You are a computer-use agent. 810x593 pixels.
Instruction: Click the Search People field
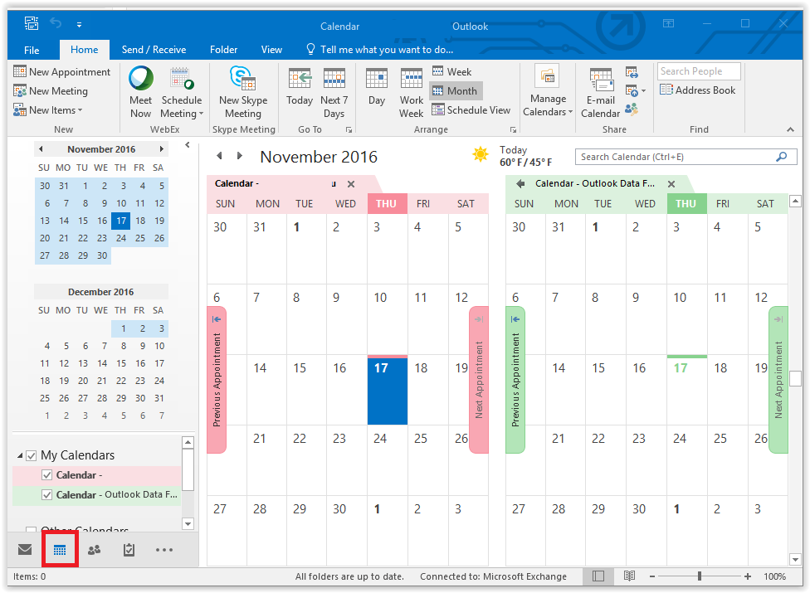coord(699,71)
